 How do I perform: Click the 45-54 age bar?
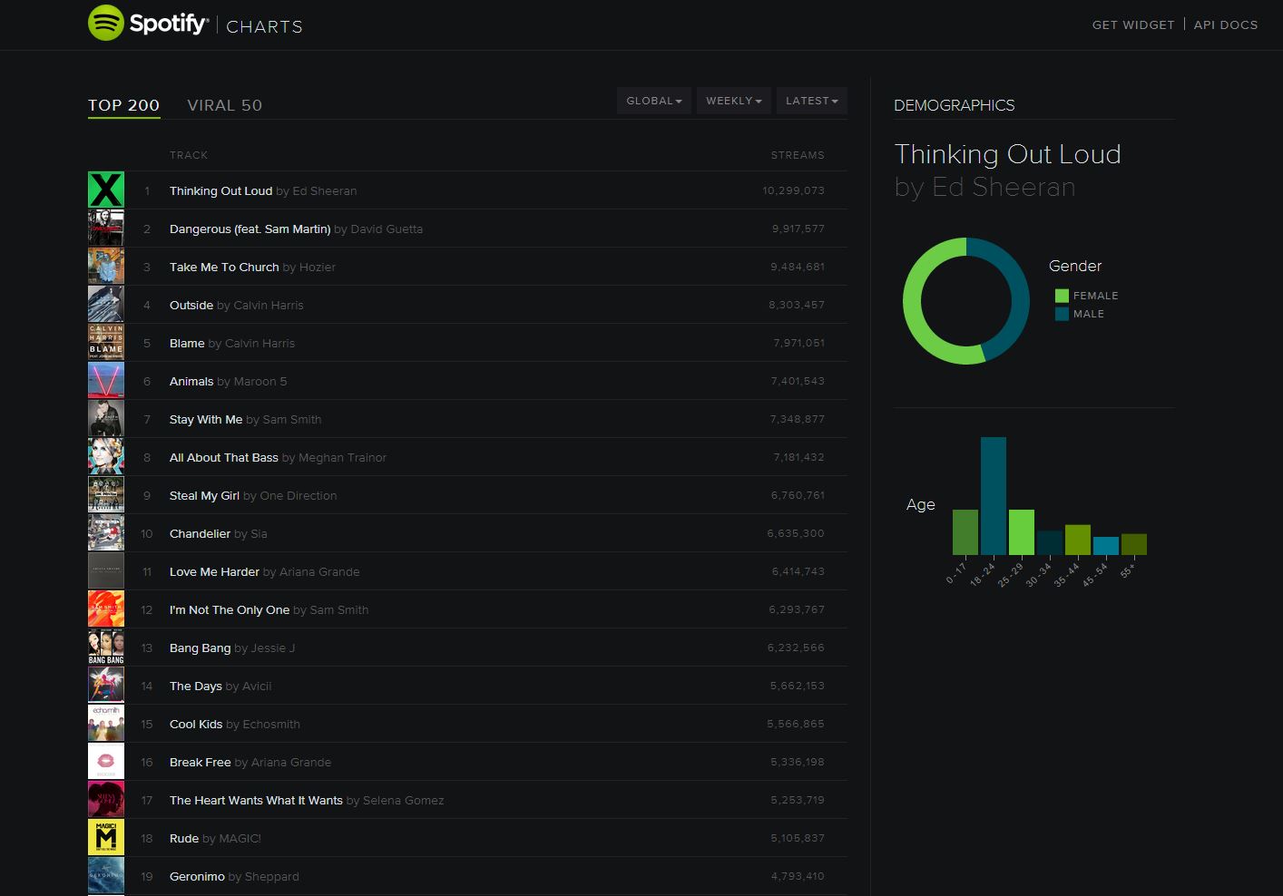1106,546
